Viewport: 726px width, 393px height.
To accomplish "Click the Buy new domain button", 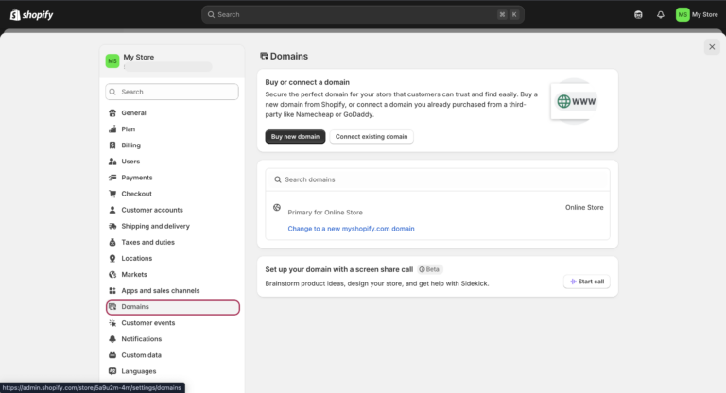I will coord(295,137).
